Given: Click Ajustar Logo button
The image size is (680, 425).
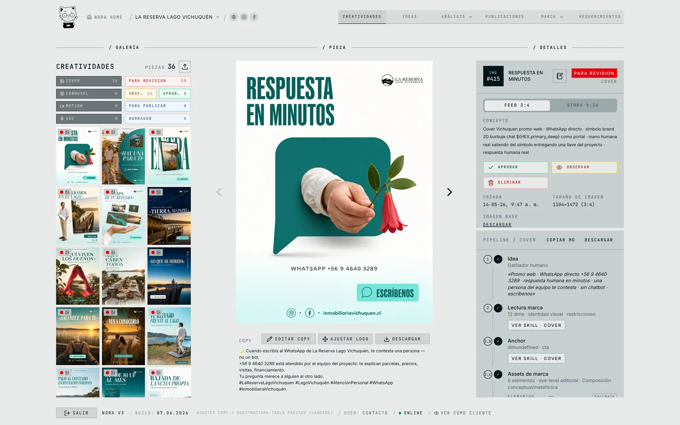Looking at the screenshot, I should (346, 339).
